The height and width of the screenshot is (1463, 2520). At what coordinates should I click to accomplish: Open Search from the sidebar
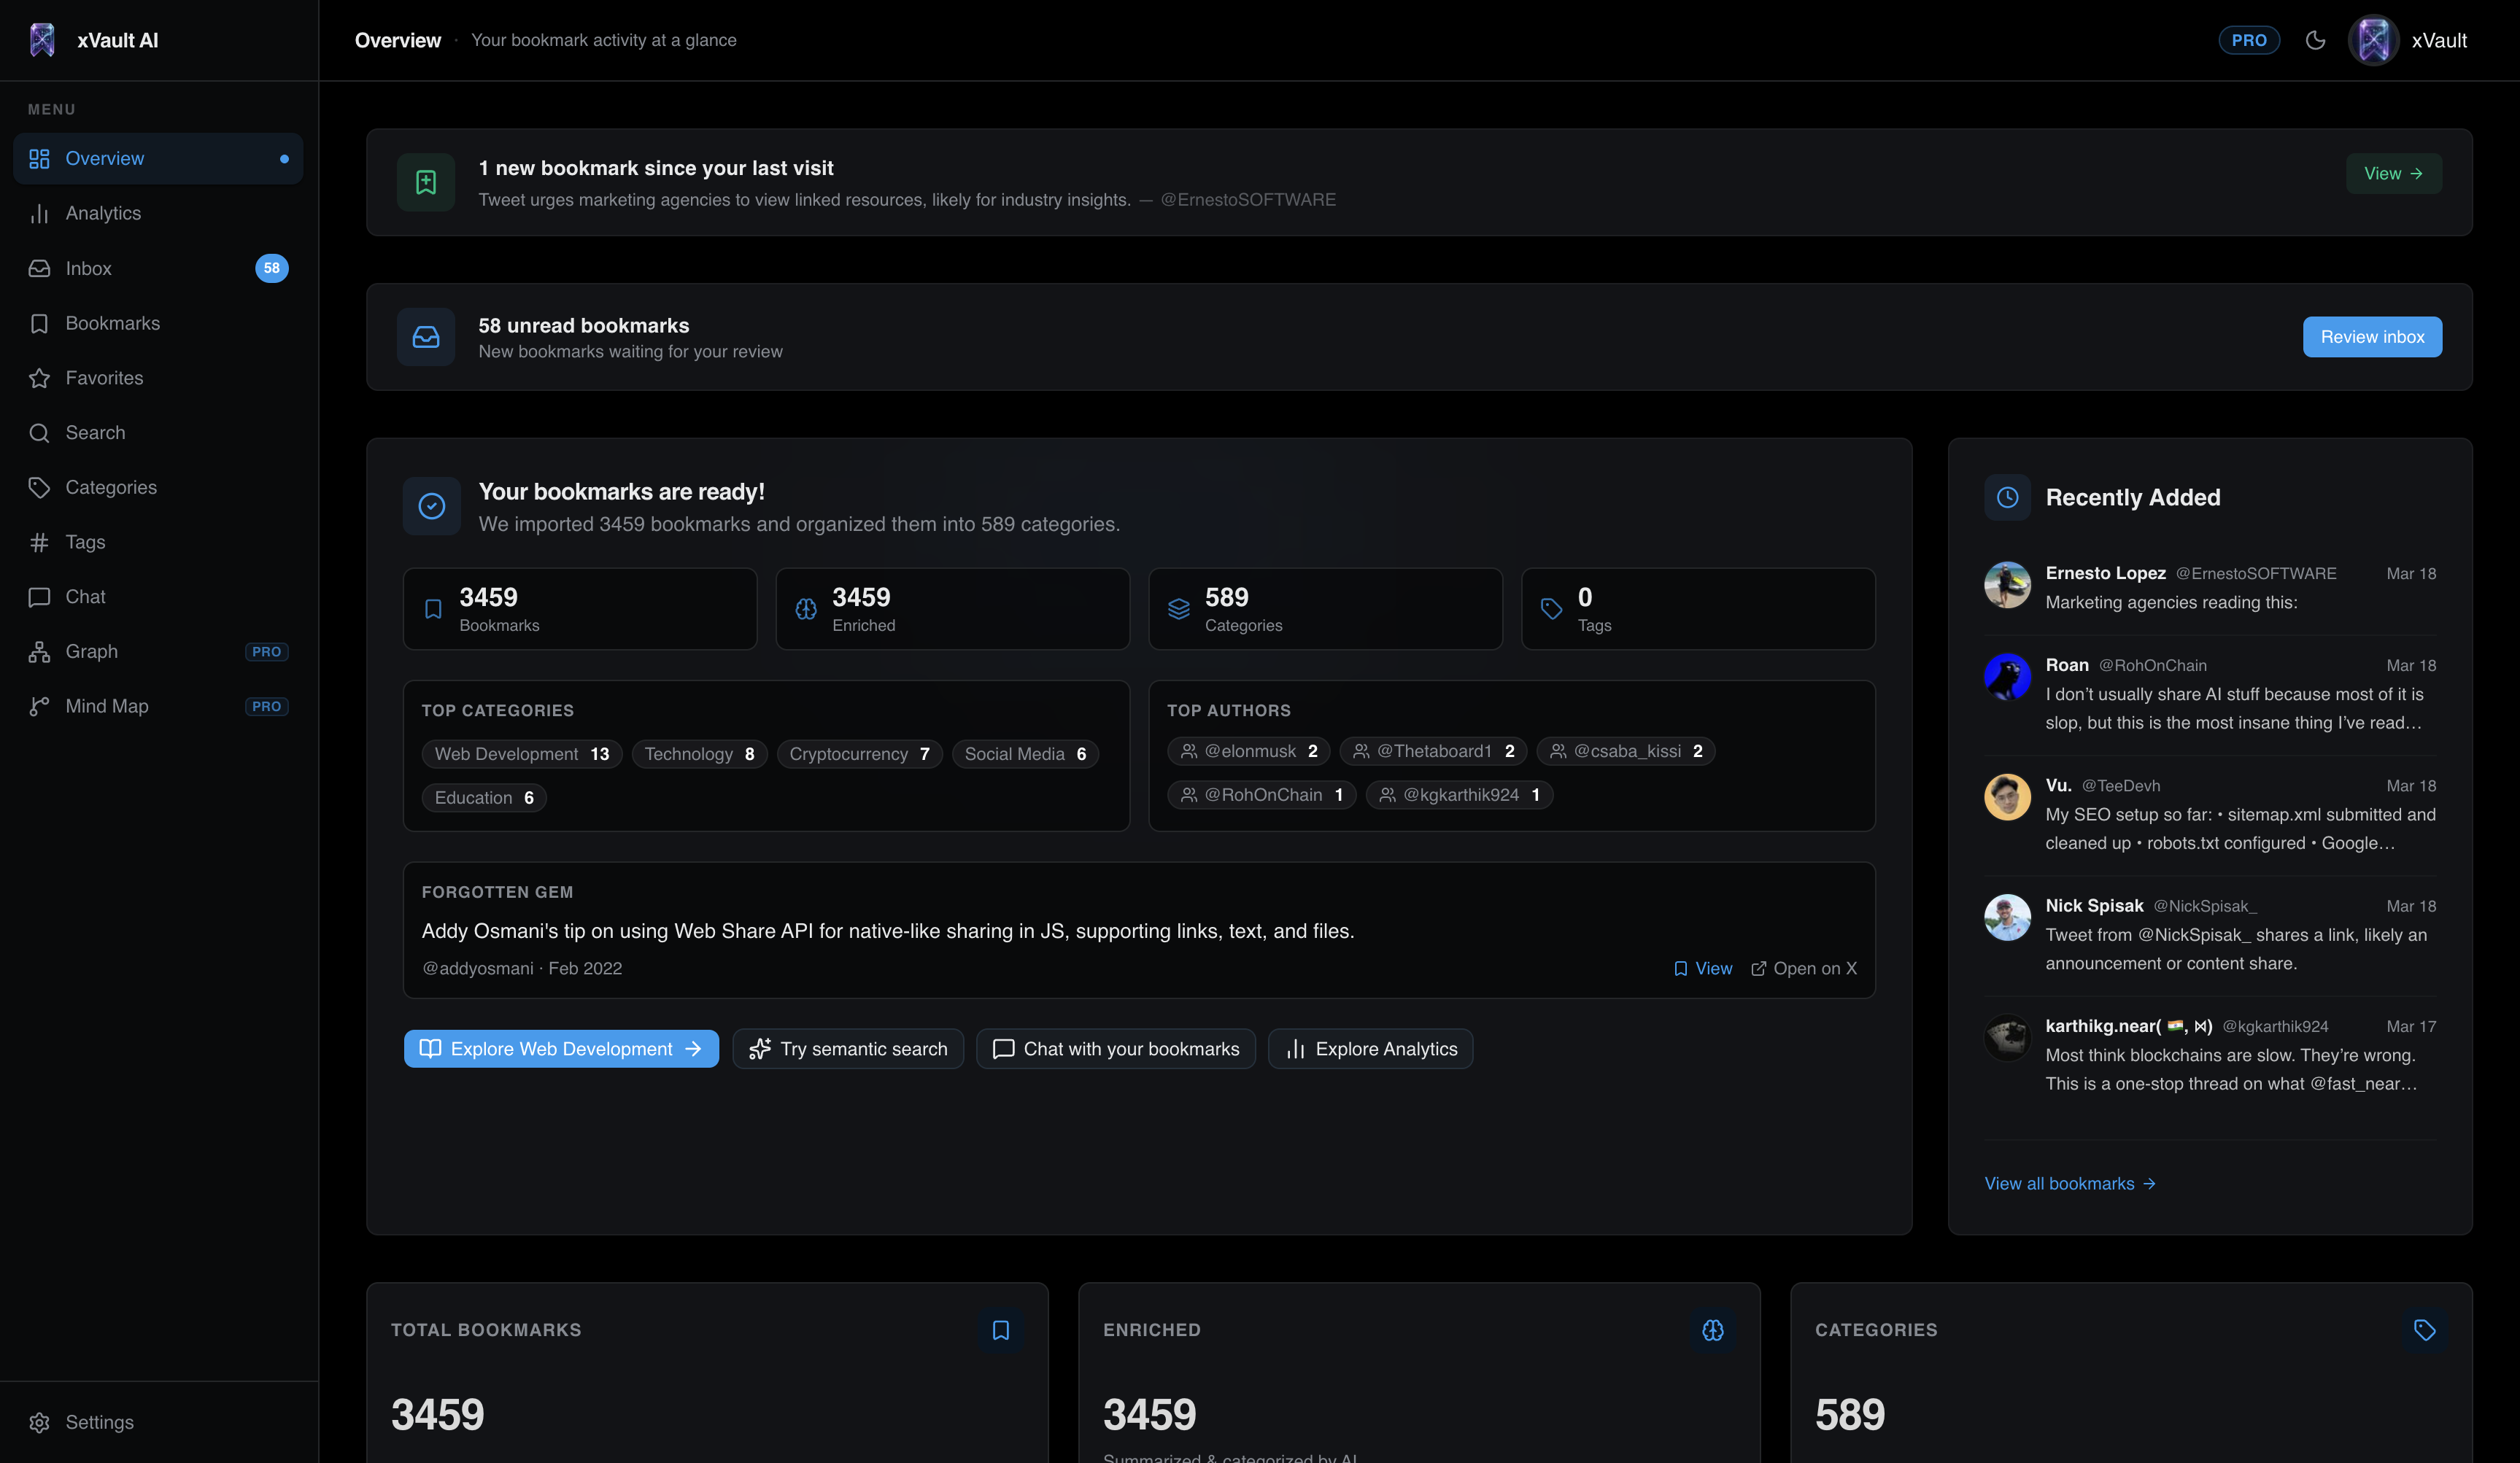pyautogui.click(x=95, y=432)
